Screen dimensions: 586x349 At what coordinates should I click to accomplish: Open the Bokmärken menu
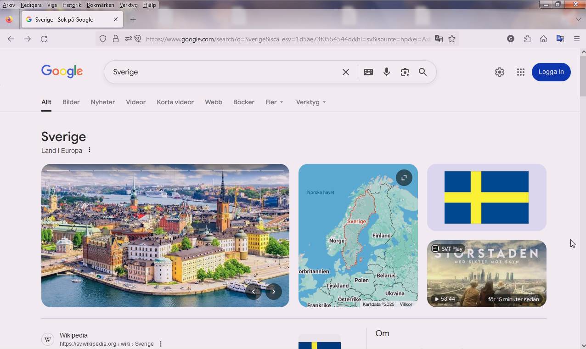pos(100,5)
